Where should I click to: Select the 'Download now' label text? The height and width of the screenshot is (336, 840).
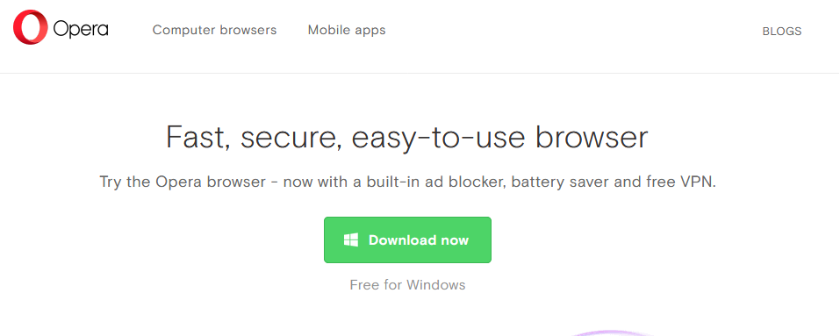click(x=419, y=239)
